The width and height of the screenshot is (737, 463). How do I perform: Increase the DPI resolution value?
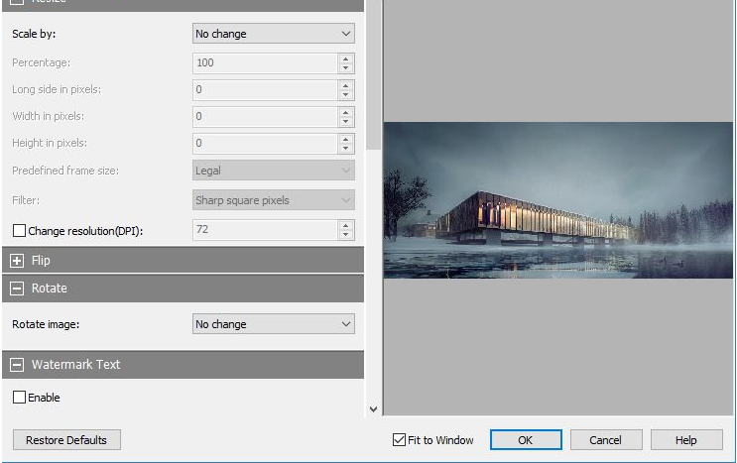click(x=346, y=225)
